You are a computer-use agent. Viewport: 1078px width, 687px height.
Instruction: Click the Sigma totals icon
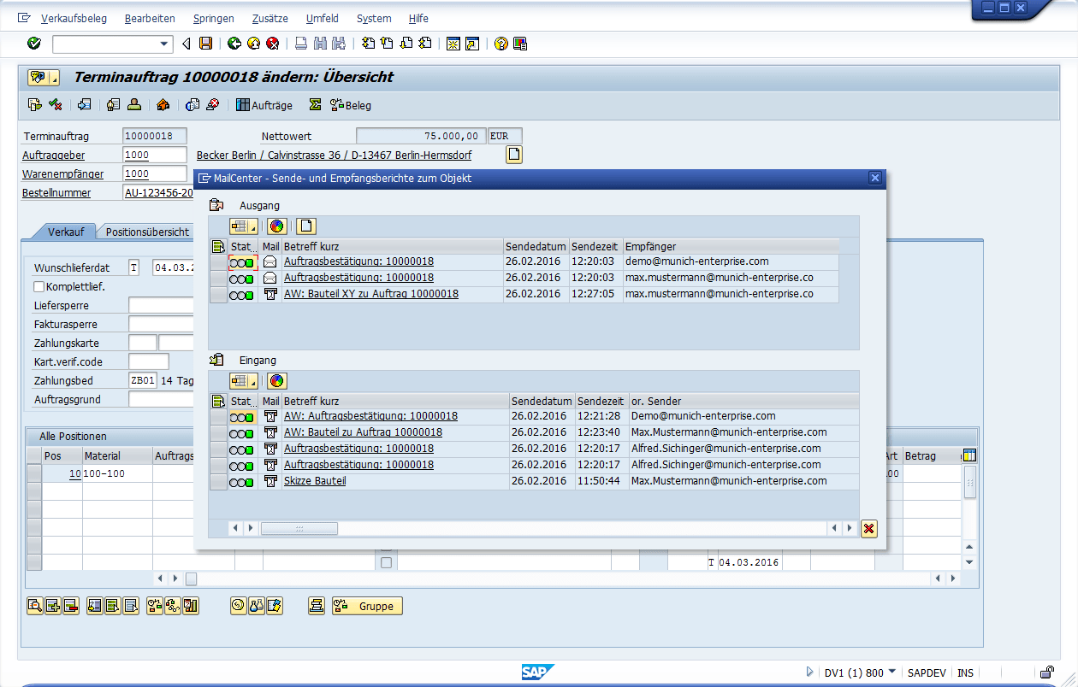(315, 105)
